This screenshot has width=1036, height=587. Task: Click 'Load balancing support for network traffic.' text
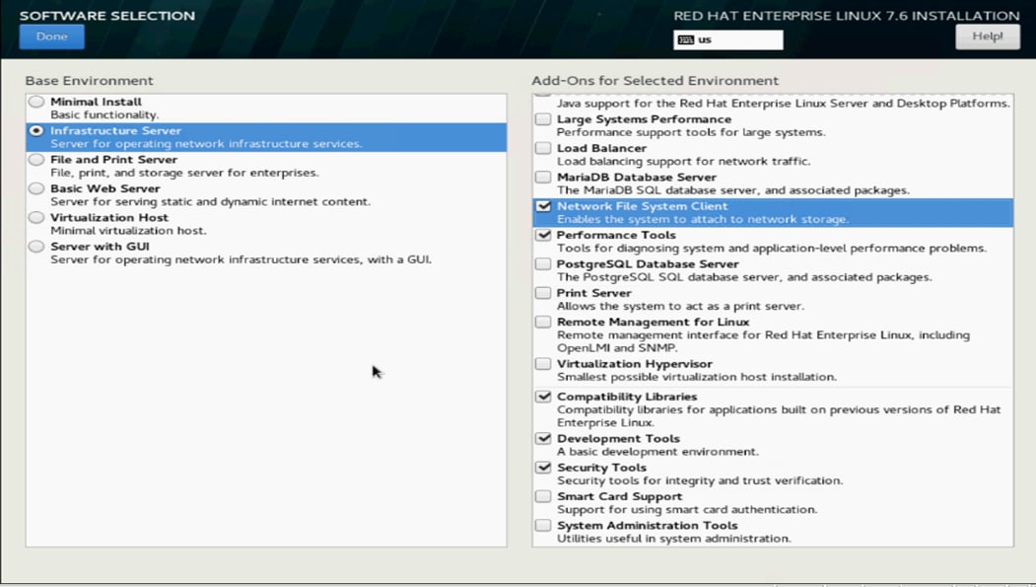click(x=683, y=162)
